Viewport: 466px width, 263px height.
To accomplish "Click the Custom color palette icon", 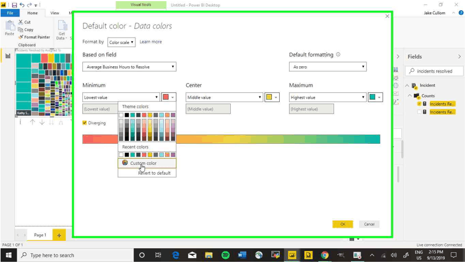I will click(x=125, y=163).
